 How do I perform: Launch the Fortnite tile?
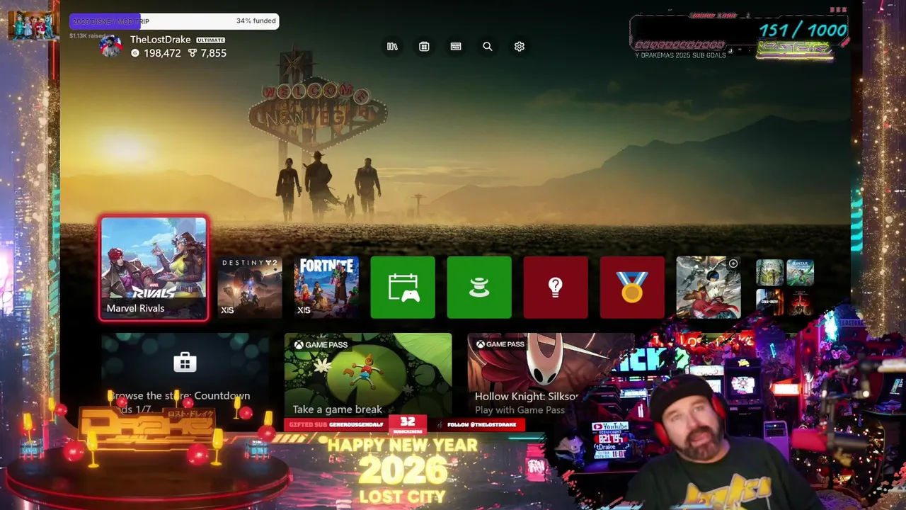[x=326, y=288]
